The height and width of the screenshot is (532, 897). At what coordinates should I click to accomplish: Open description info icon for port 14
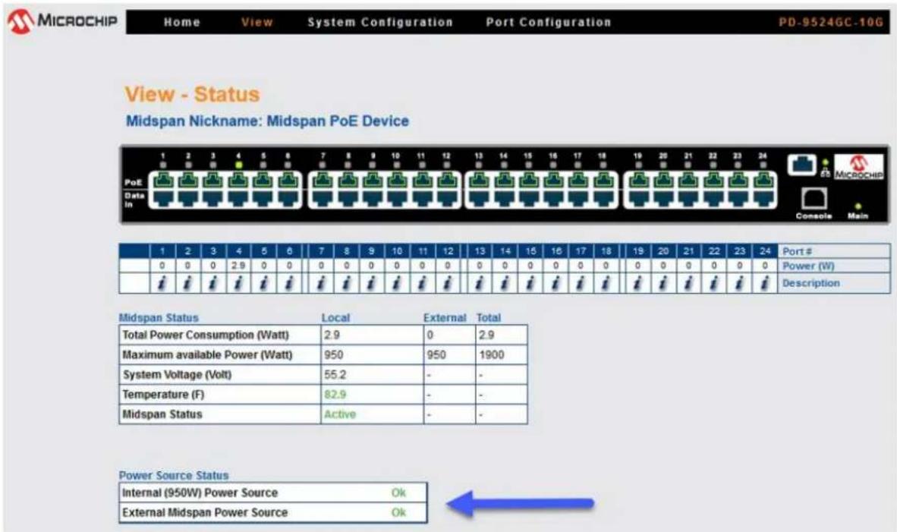pyautogui.click(x=505, y=283)
